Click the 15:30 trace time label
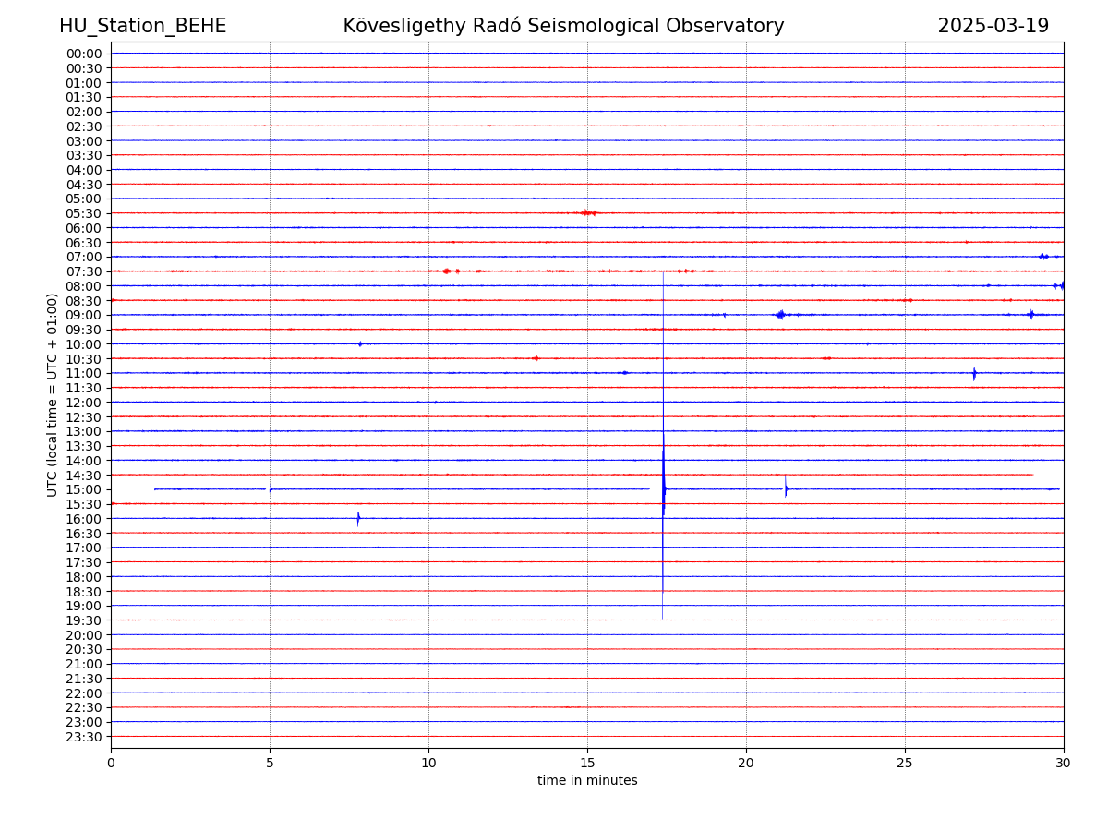 84,504
